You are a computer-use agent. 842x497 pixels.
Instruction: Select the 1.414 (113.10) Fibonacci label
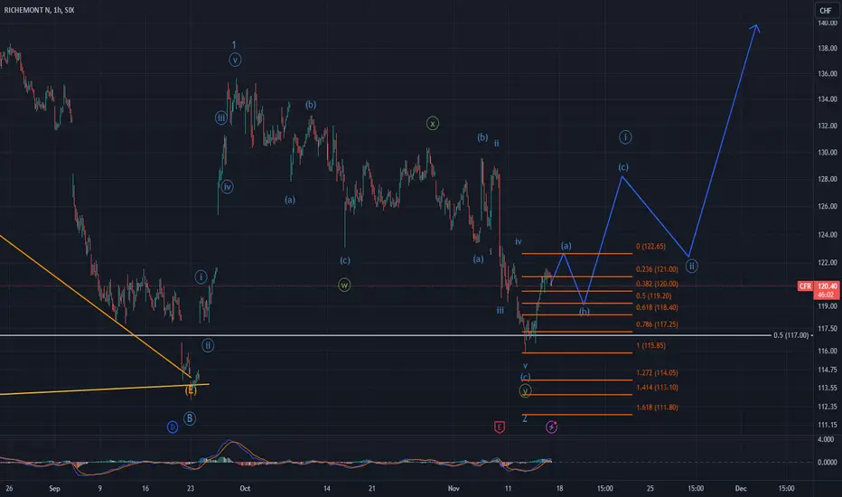(x=657, y=388)
